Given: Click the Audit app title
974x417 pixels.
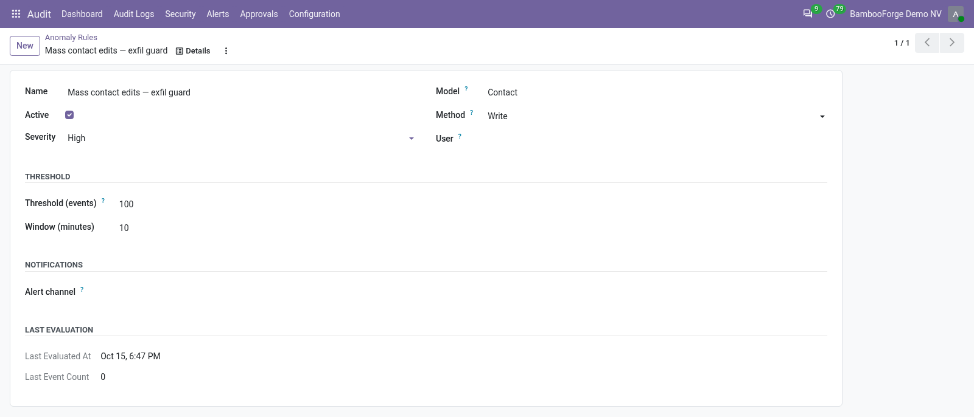Looking at the screenshot, I should (39, 14).
